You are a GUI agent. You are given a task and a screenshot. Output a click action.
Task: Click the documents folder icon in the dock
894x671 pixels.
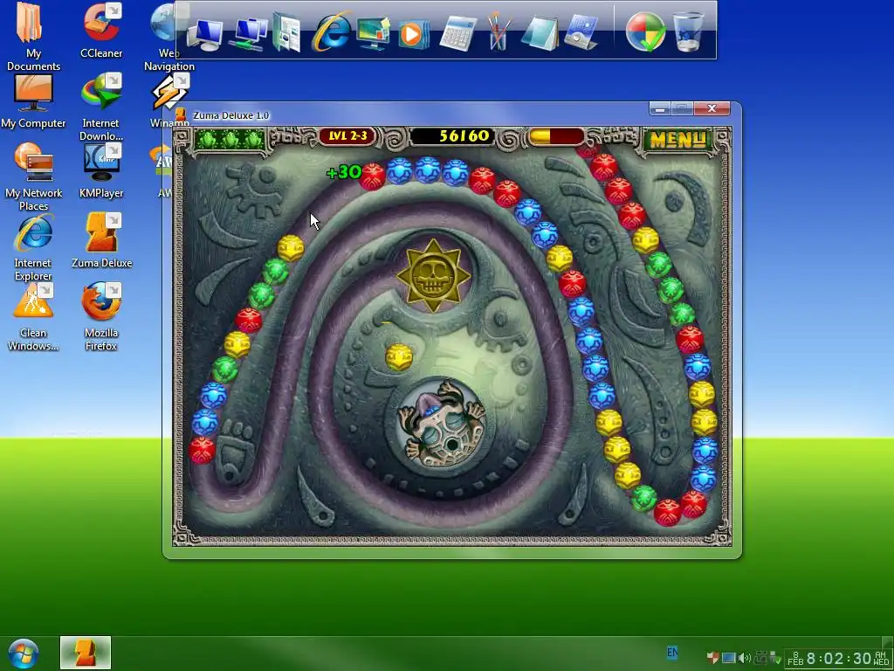pyautogui.click(x=286, y=33)
